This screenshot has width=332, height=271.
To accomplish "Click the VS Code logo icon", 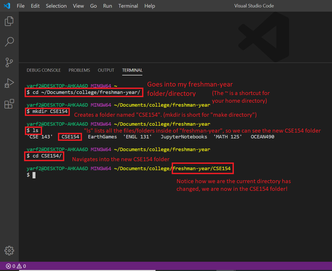I will click(x=7, y=6).
